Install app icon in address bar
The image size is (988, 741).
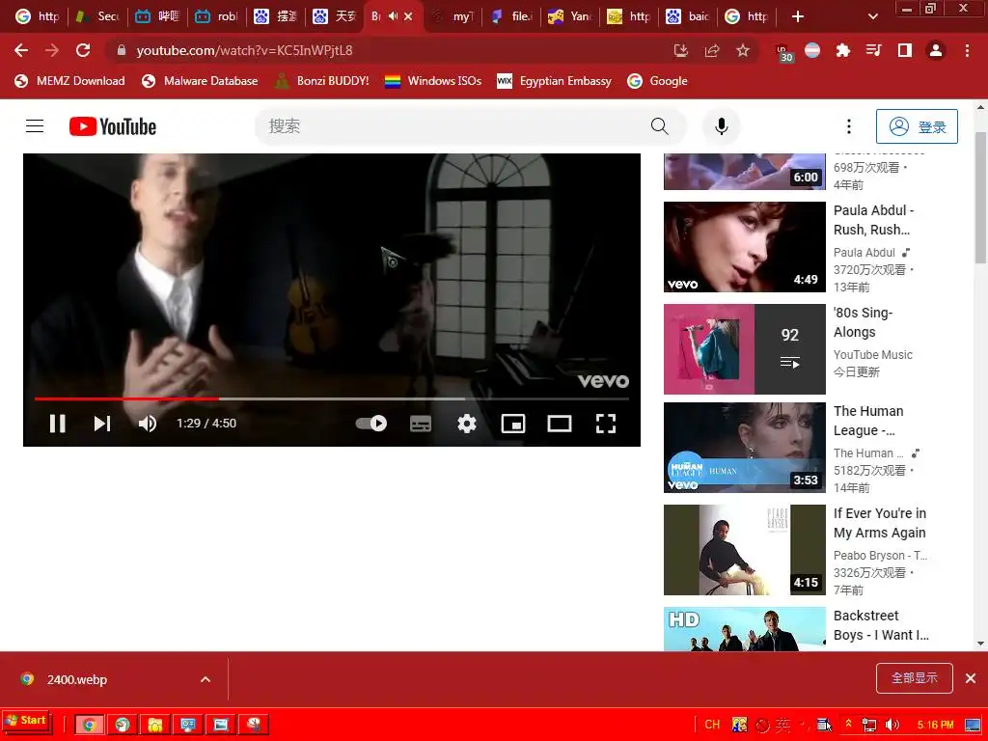coord(680,50)
